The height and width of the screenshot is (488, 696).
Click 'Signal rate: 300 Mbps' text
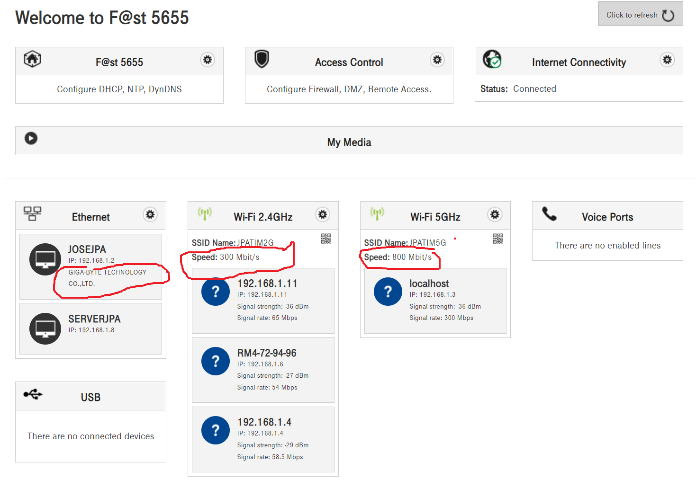pos(442,318)
